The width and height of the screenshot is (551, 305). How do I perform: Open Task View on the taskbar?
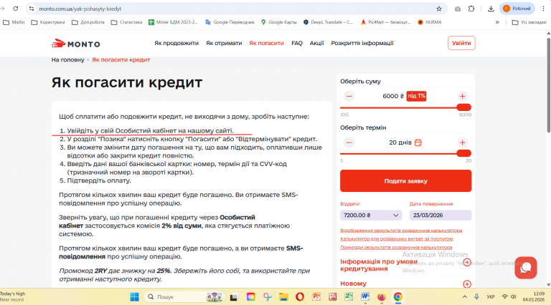click(x=234, y=297)
